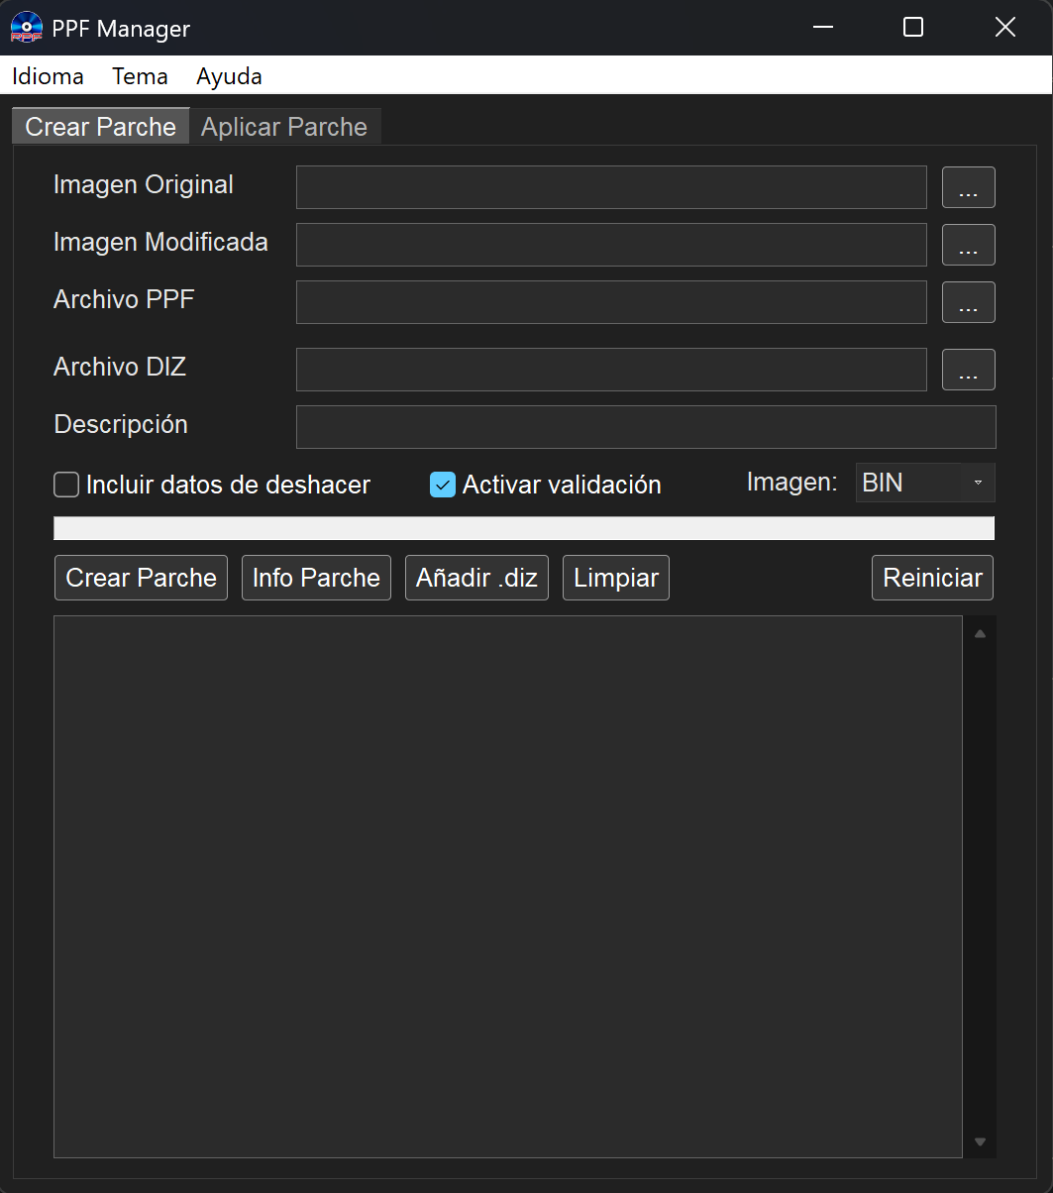Click the Descripción text field
The image size is (1053, 1193).
click(x=646, y=427)
